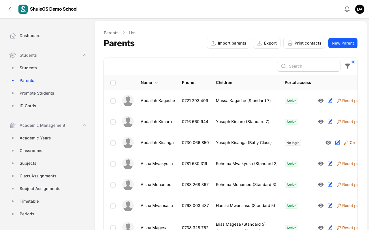The width and height of the screenshot is (369, 230).
Task: Edit Abdallah Kisanga record
Action: (x=338, y=143)
